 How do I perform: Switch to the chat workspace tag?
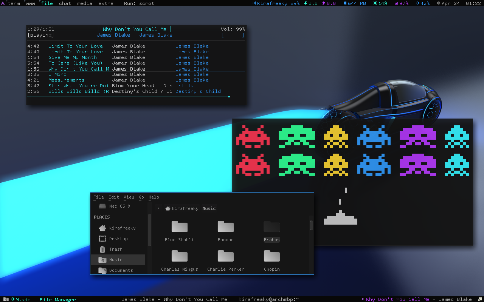click(65, 3)
